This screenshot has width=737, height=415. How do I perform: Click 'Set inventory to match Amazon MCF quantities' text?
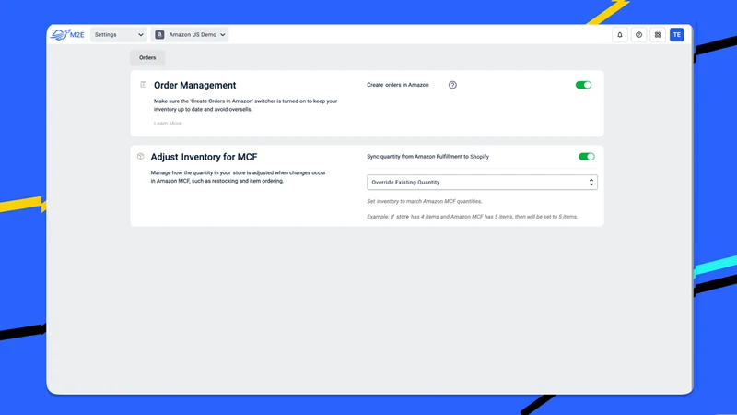pos(425,201)
